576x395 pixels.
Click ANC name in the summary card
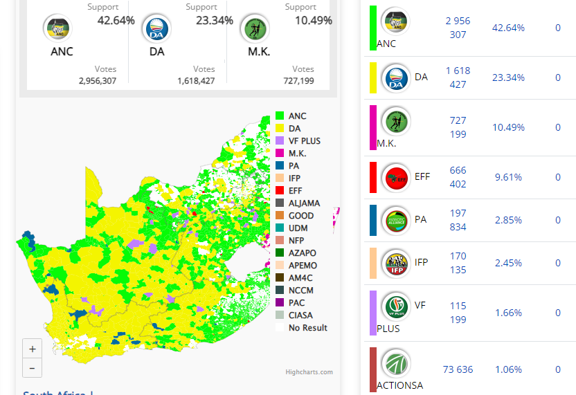(62, 52)
